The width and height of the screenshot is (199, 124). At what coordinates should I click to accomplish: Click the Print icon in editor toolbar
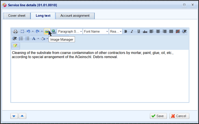(15, 32)
